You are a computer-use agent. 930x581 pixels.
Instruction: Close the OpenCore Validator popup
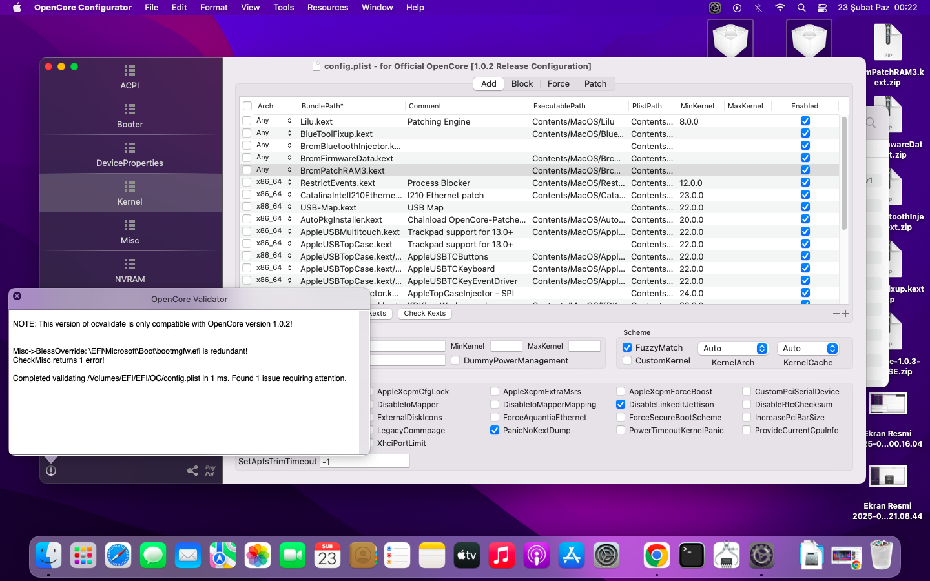(17, 296)
